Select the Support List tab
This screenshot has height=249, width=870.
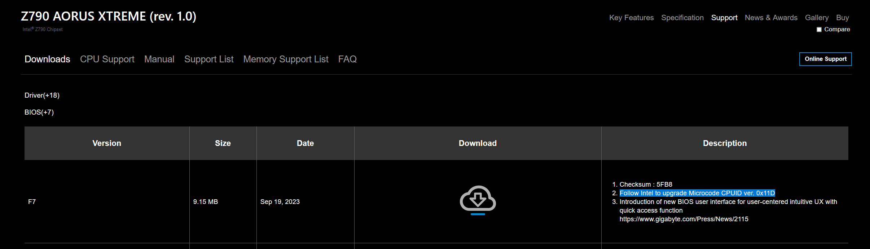click(209, 59)
